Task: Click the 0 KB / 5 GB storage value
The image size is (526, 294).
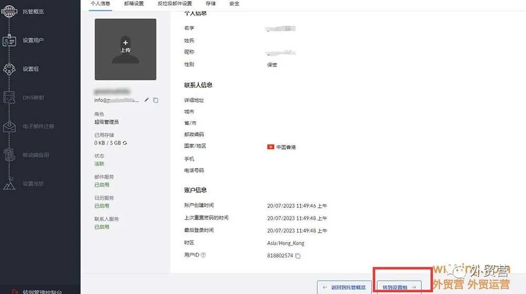Action: (x=107, y=143)
